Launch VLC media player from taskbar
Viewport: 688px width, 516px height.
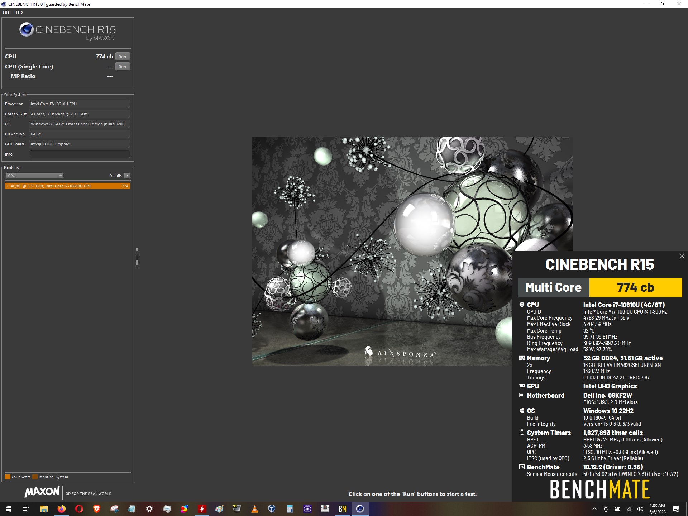(x=255, y=509)
